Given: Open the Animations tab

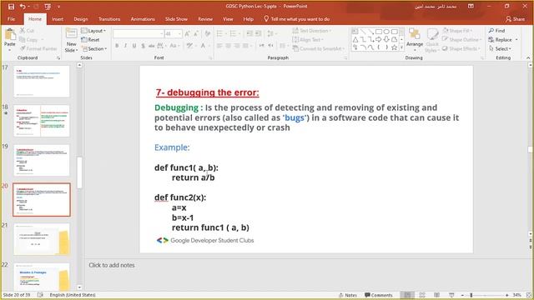Looking at the screenshot, I should (x=143, y=19).
